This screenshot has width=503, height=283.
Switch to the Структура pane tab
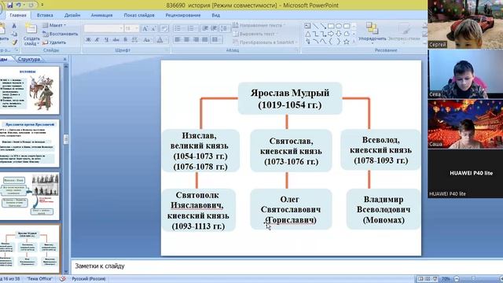[29, 59]
